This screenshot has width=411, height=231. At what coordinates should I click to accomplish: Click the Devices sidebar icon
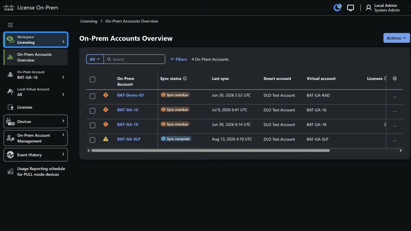tap(10, 122)
